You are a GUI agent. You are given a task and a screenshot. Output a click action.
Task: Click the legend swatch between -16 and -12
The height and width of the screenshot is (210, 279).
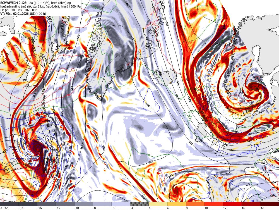(46, 204)
